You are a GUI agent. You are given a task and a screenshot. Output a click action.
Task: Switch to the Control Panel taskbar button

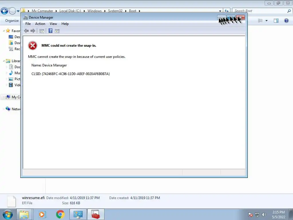[x=78, y=214]
